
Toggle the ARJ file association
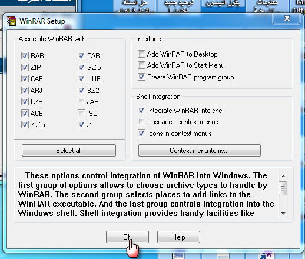pyautogui.click(x=25, y=91)
